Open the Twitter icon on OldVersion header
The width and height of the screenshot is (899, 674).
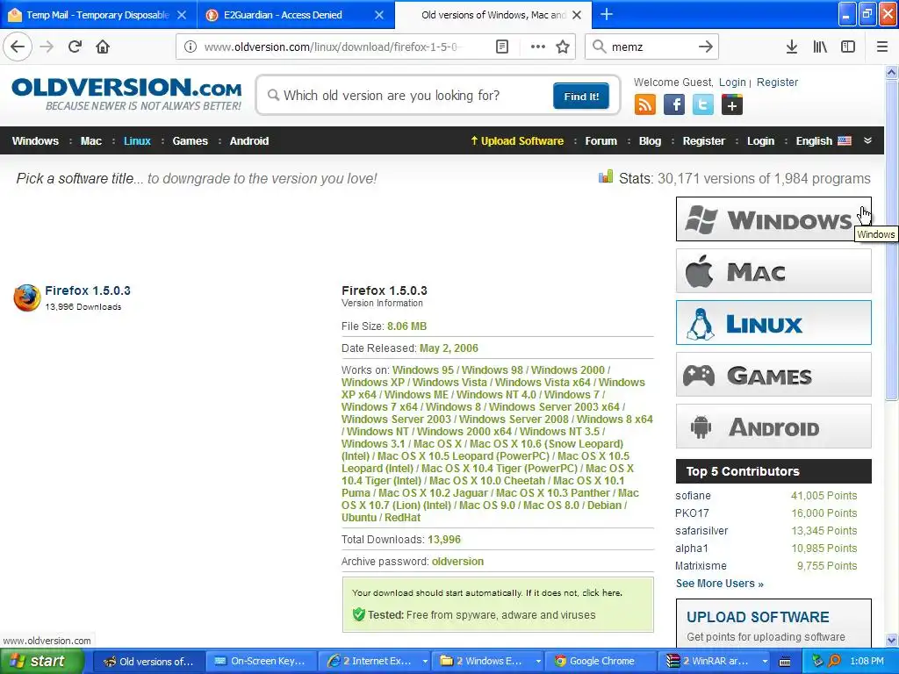[703, 105]
